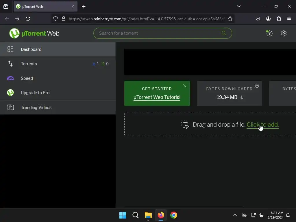Go forward in browser

point(17,19)
